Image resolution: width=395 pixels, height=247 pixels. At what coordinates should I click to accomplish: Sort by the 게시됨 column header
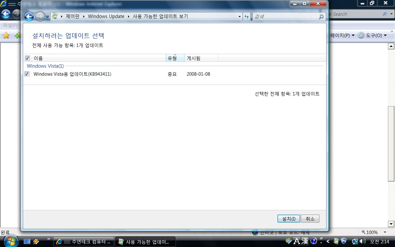pos(202,58)
